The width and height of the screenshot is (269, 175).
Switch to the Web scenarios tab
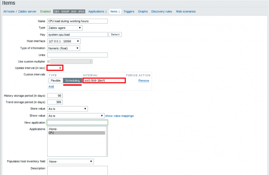pyautogui.click(x=185, y=11)
